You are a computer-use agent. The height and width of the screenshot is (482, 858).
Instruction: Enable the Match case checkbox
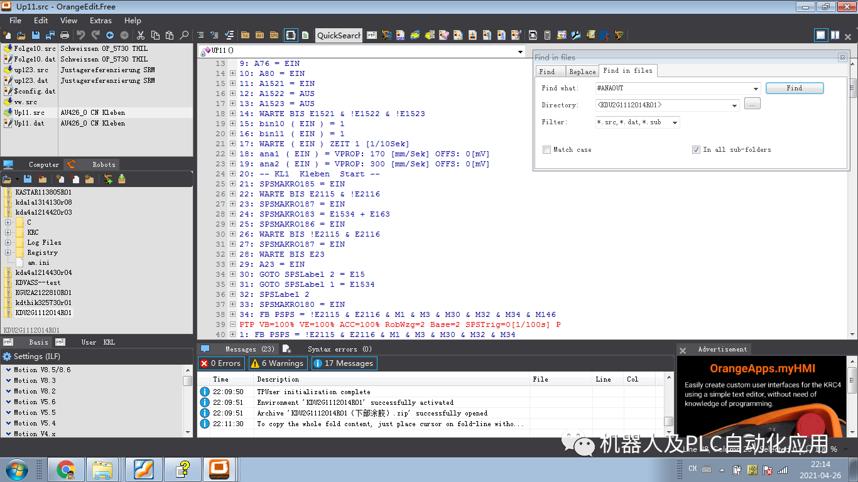(x=545, y=149)
